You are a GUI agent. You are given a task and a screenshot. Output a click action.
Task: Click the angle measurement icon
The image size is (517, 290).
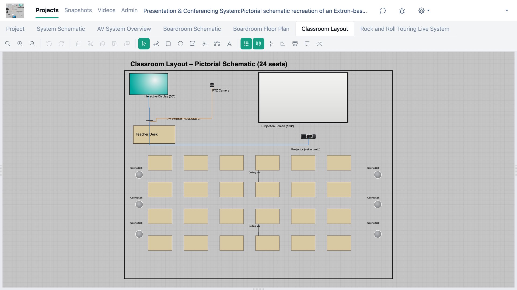tap(283, 44)
